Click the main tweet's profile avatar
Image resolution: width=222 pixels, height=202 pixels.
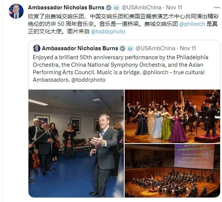coord(16,11)
